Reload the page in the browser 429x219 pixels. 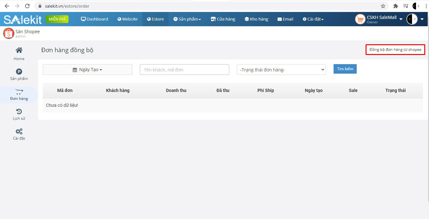[x=27, y=6]
